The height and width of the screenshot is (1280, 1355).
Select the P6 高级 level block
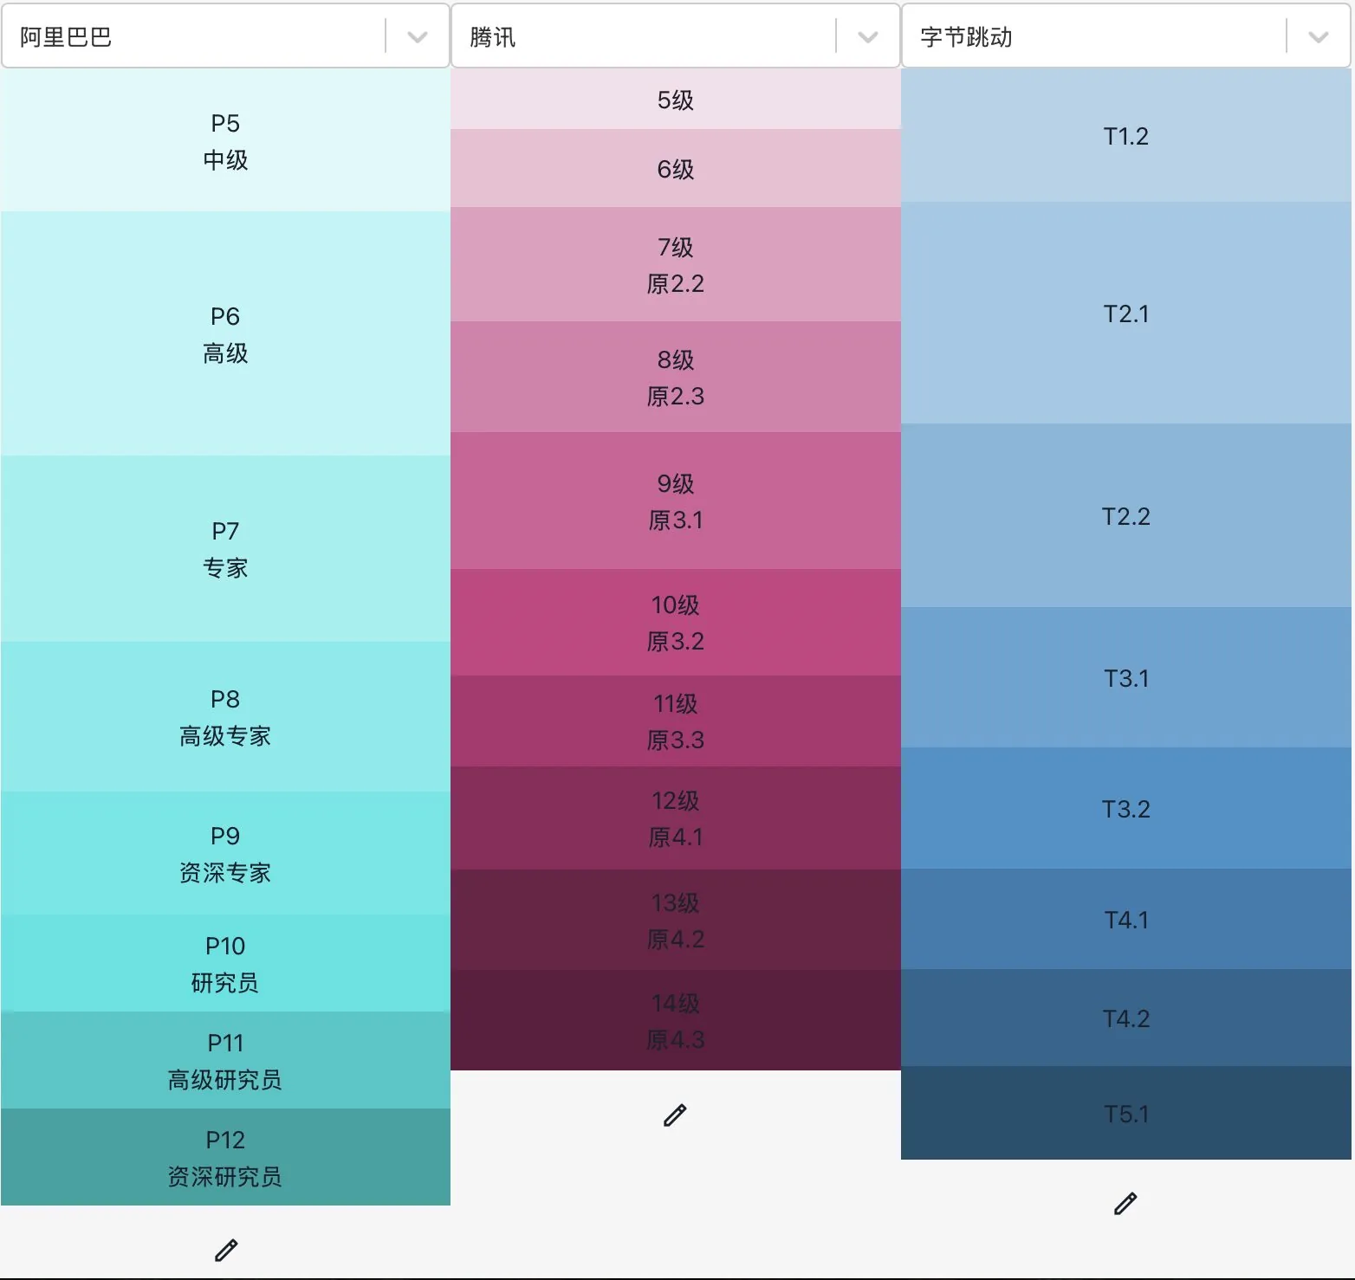pyautogui.click(x=225, y=333)
